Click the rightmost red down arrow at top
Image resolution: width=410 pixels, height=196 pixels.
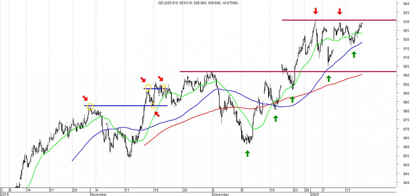pyautogui.click(x=339, y=11)
